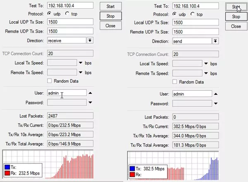Open Direction dropdown showing receive
Image resolution: width=248 pixels, height=182 pixels.
(x=90, y=40)
